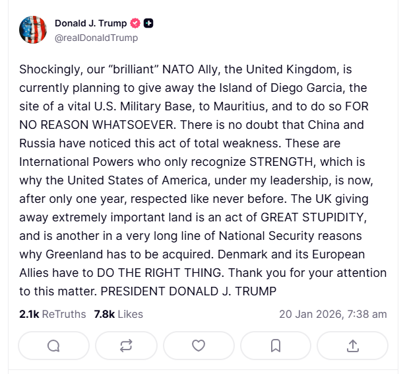Click the reply speech bubble icon
The width and height of the screenshot is (405, 374).
click(54, 345)
